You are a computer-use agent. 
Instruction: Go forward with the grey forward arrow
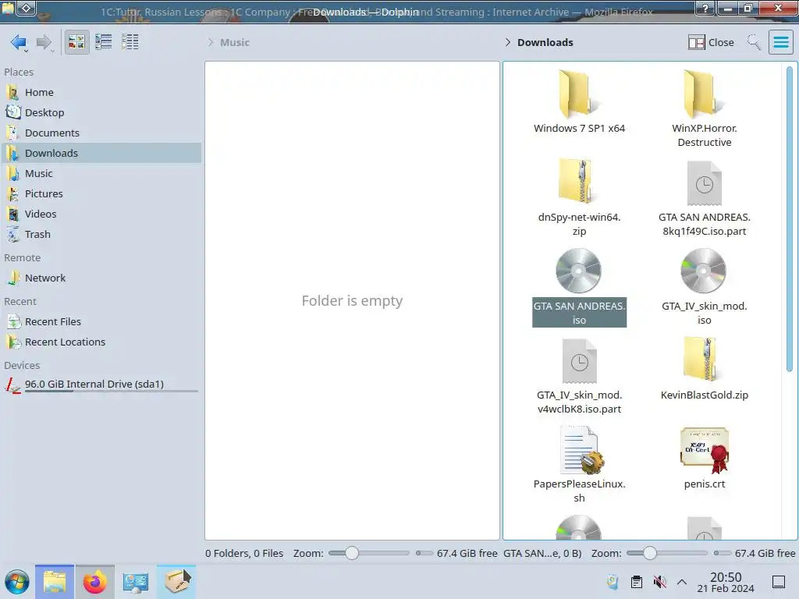pyautogui.click(x=44, y=42)
